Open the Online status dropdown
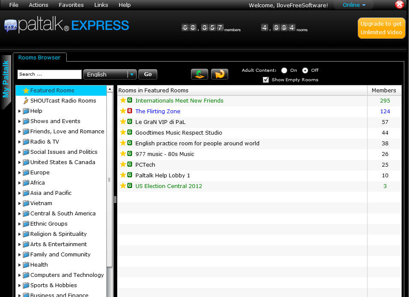 [x=354, y=5]
